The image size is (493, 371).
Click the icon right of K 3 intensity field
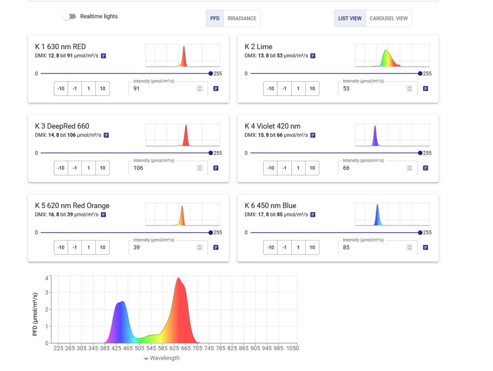[216, 168]
